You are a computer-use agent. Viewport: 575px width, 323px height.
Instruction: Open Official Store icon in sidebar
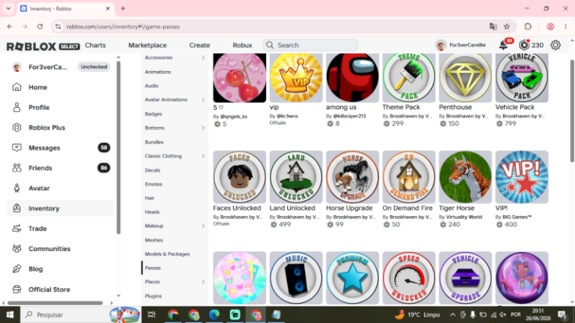(17, 289)
